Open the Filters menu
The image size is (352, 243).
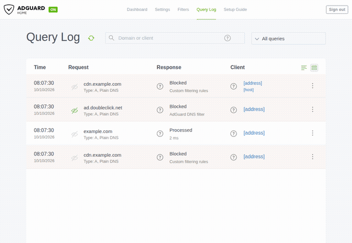click(183, 9)
